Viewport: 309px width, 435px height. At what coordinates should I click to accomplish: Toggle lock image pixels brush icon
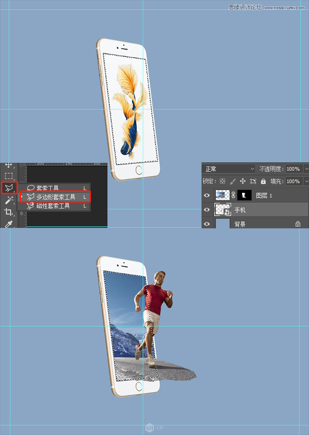(x=233, y=181)
